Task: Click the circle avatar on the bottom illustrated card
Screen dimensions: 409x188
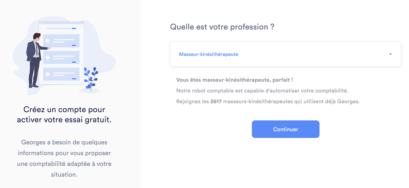Action: (x=48, y=74)
